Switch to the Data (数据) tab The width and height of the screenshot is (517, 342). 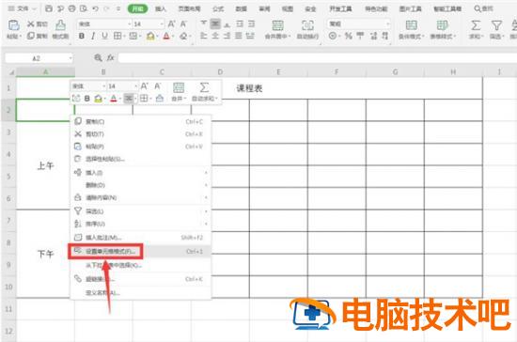point(242,8)
